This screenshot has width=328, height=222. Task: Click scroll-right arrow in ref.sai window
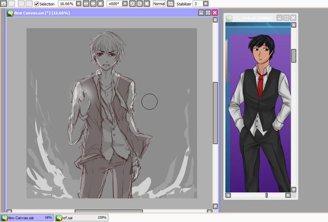(288, 195)
